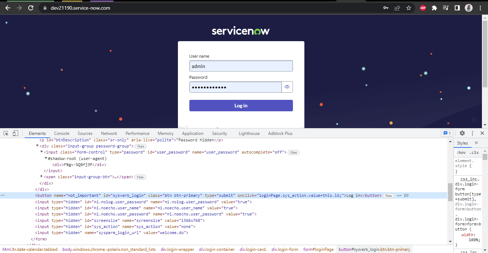
Task: Expand the input-group-btn span node
Action: click(x=41, y=177)
